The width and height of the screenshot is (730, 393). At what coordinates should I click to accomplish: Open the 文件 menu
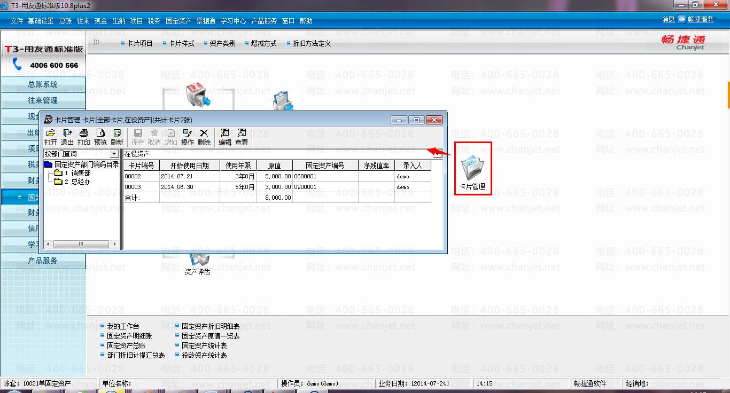click(x=17, y=21)
